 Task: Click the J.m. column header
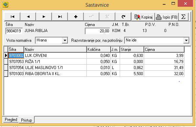(x=115, y=50)
